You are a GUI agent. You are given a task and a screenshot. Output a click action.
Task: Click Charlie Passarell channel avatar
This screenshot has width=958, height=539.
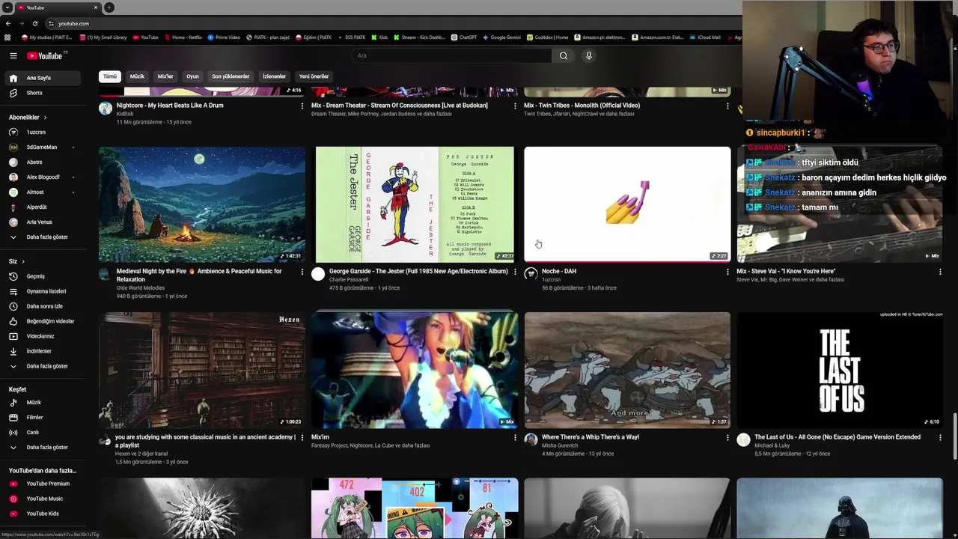pos(318,274)
